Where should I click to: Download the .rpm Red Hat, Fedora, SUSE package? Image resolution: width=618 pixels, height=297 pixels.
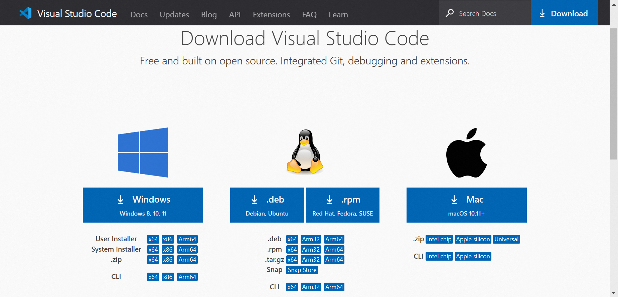click(x=342, y=205)
